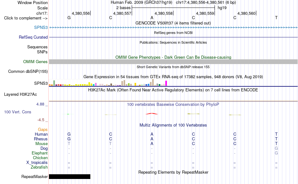Open the Layered H3K27Ac track label
The width and height of the screenshot is (298, 184).
pos(20,95)
